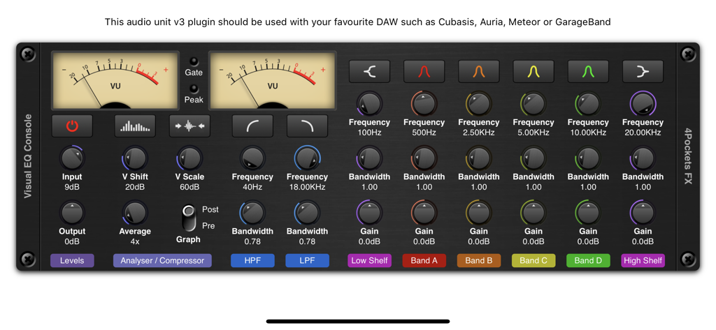Image resolution: width=716 pixels, height=330 pixels.
Task: Click the High Shelf Gain knob
Action: tap(643, 213)
